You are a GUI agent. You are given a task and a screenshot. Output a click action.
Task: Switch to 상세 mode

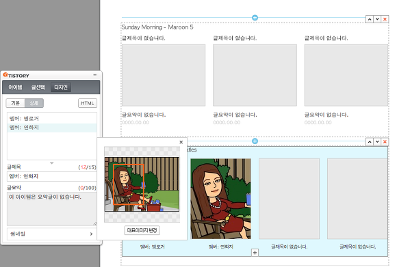34,103
